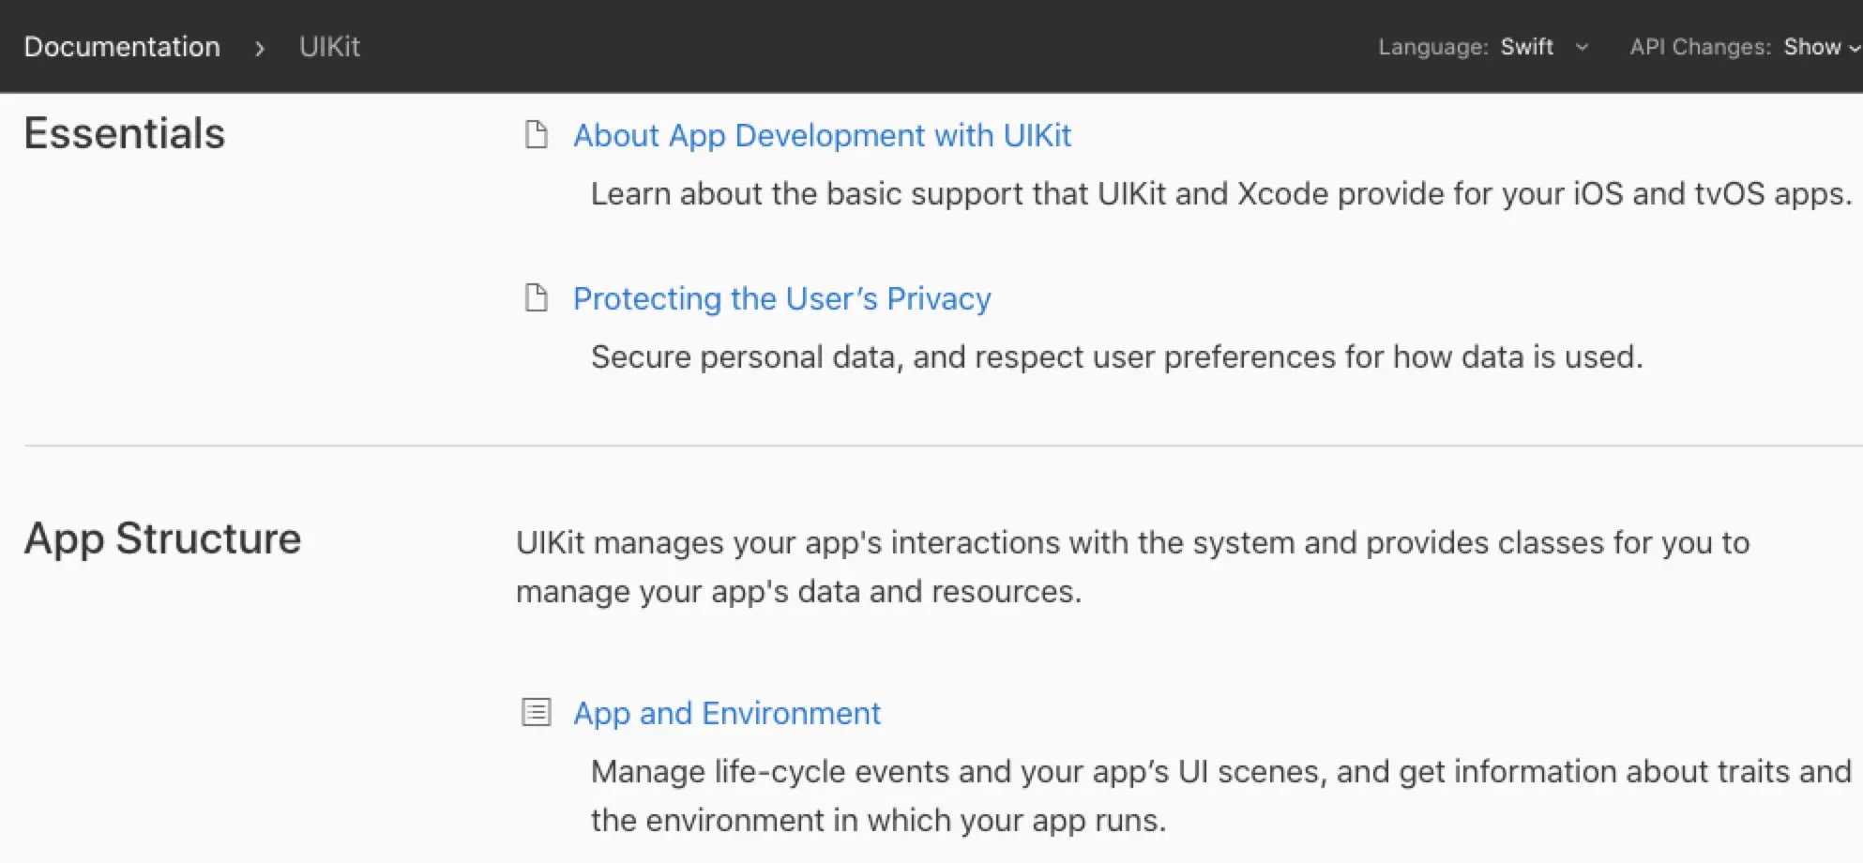1863x863 pixels.
Task: Go to Documentation in the breadcrumb
Action: [122, 47]
